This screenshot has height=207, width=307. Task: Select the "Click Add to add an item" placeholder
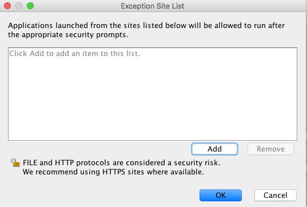click(x=74, y=53)
